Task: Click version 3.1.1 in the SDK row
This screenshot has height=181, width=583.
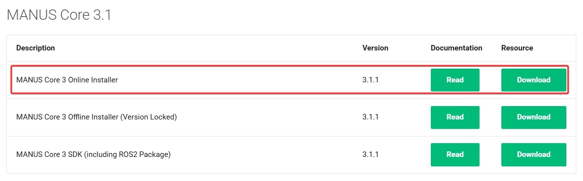Action: pos(370,155)
